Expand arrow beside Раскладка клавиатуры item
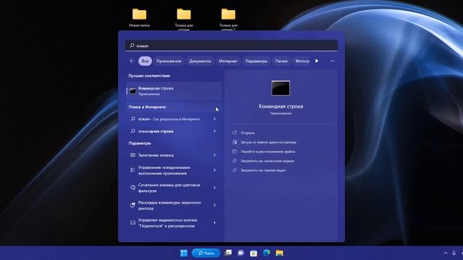Screen dimensions: 463x260 coord(215,205)
